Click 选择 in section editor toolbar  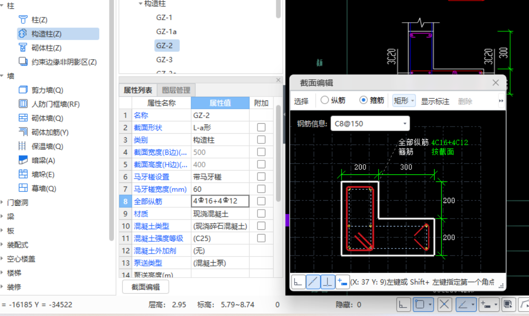301,101
